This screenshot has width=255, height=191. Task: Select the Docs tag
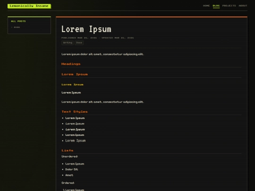coord(79,43)
